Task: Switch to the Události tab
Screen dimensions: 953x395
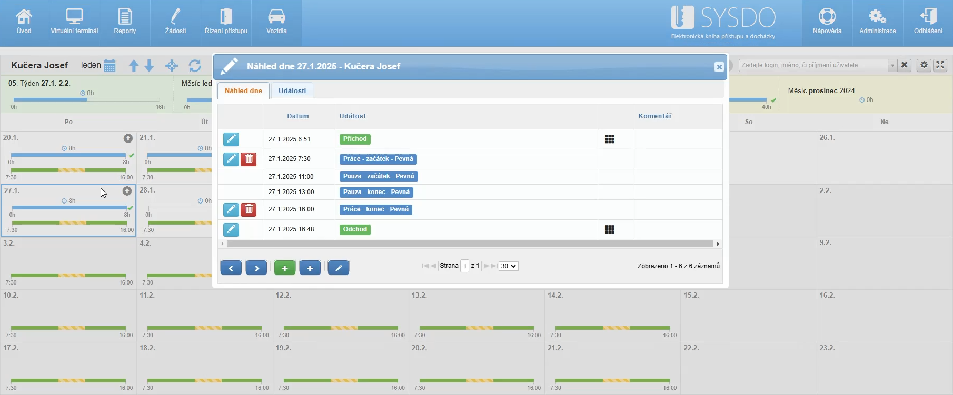Action: [292, 90]
